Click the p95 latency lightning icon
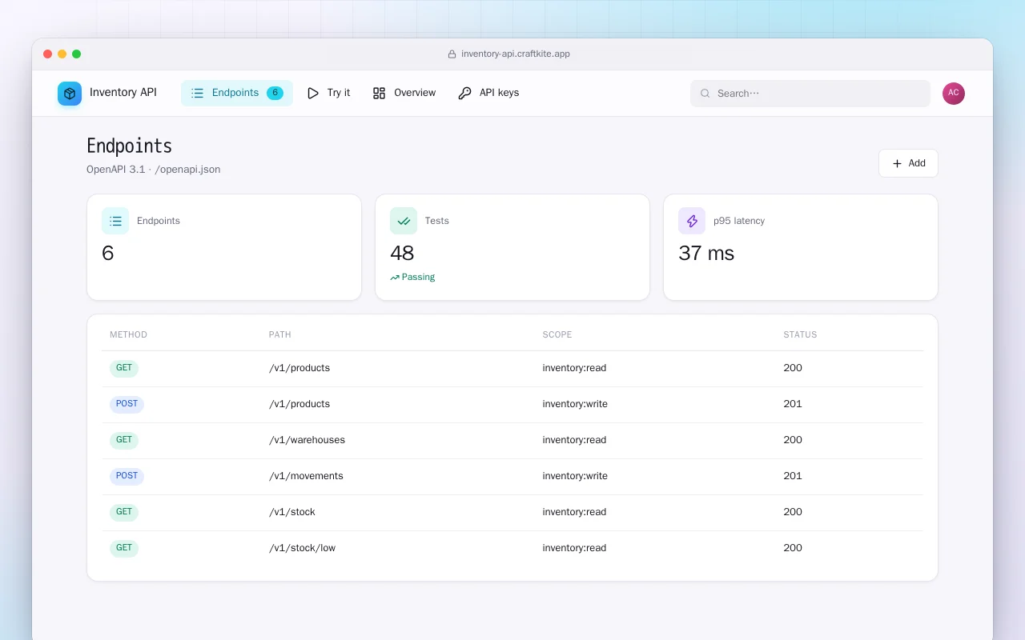This screenshot has height=640, width=1025. tap(692, 221)
